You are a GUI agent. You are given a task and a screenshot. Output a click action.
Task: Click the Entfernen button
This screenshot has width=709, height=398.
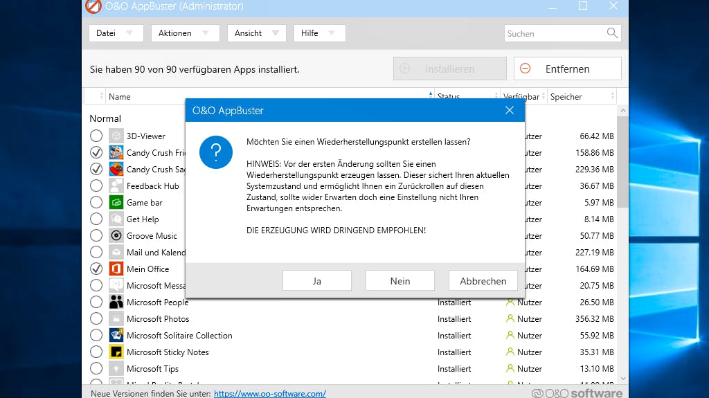click(x=568, y=69)
